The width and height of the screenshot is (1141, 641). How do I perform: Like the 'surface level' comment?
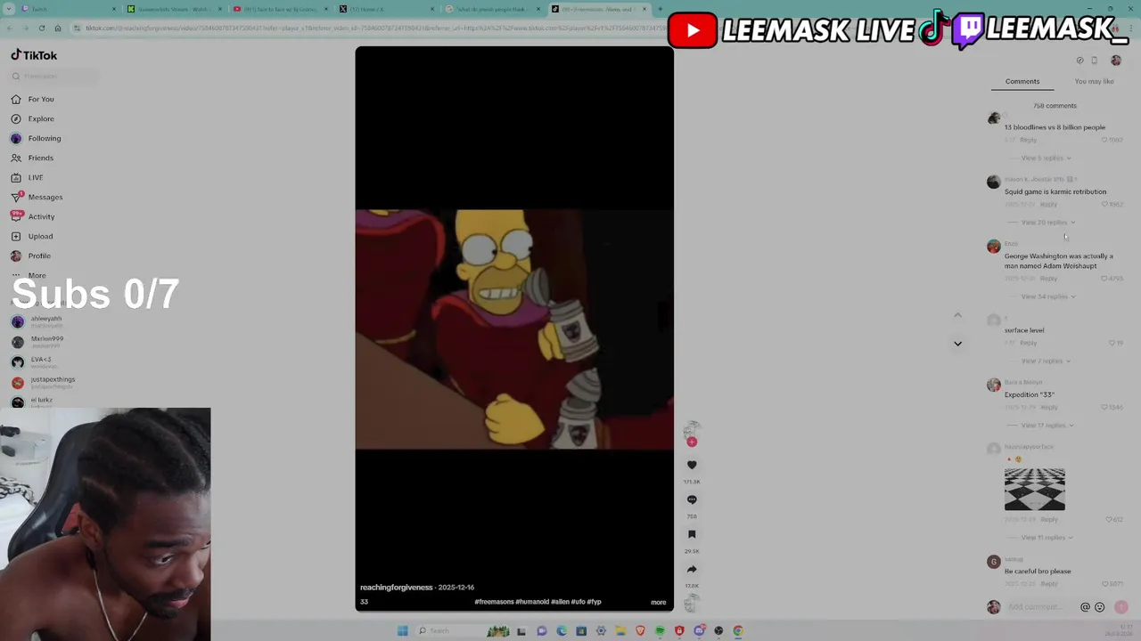point(1112,343)
